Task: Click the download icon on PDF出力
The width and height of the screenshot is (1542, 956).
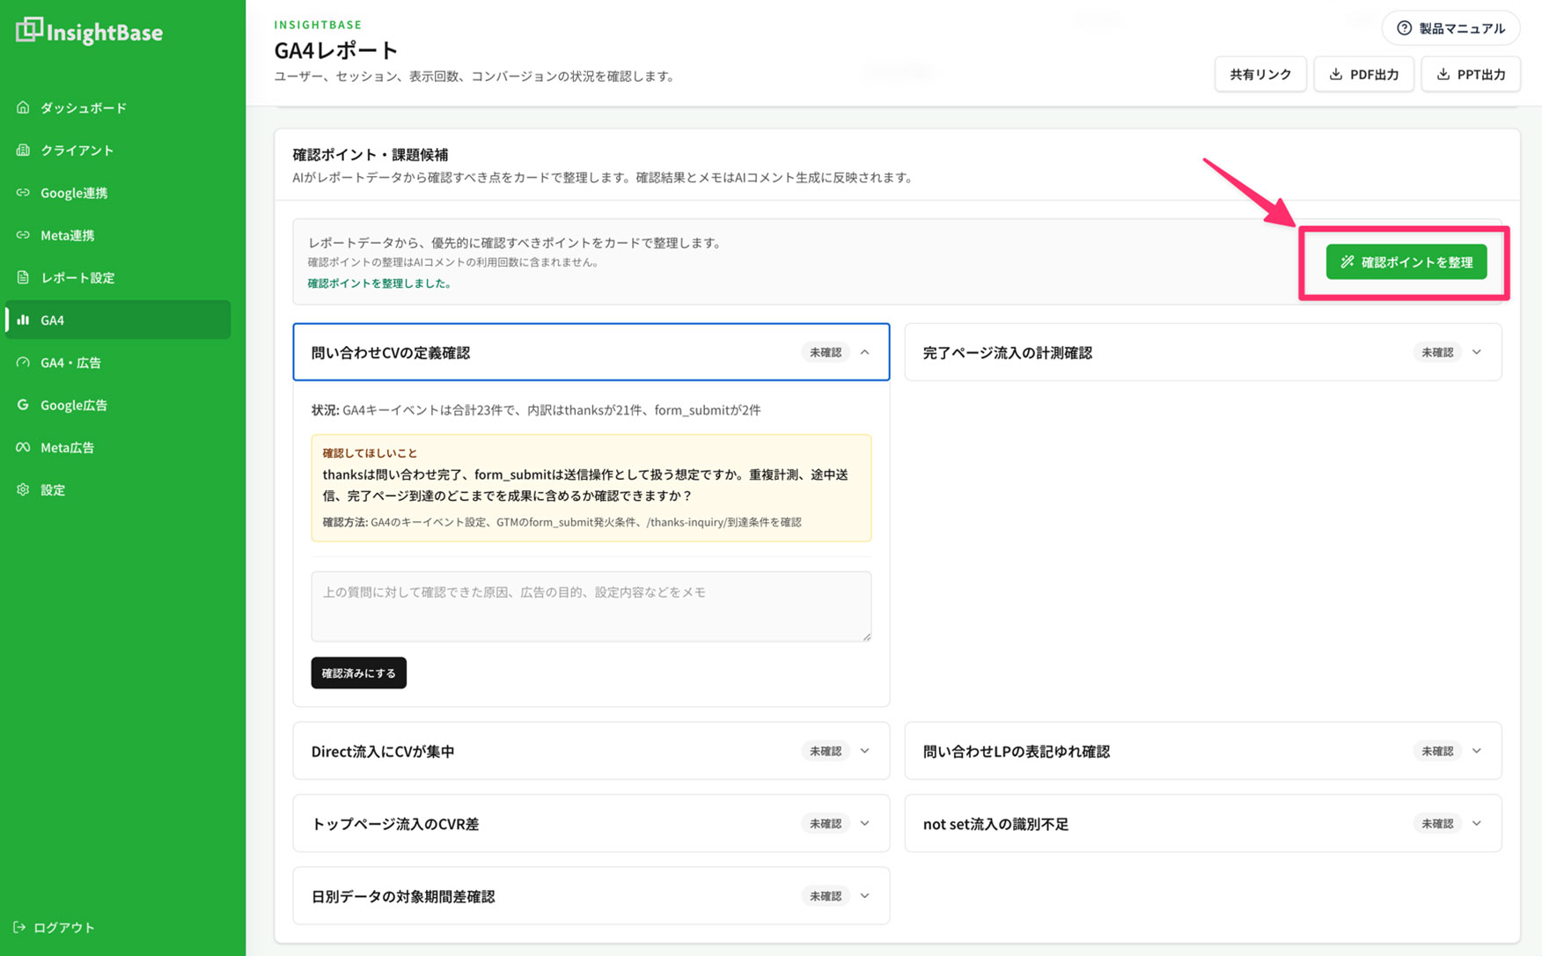Action: pos(1335,74)
